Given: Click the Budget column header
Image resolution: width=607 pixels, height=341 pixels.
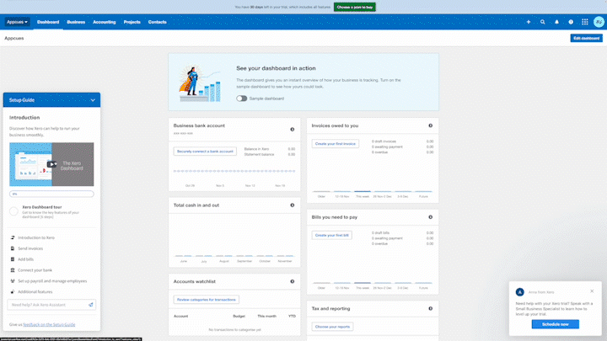Looking at the screenshot, I should point(239,317).
